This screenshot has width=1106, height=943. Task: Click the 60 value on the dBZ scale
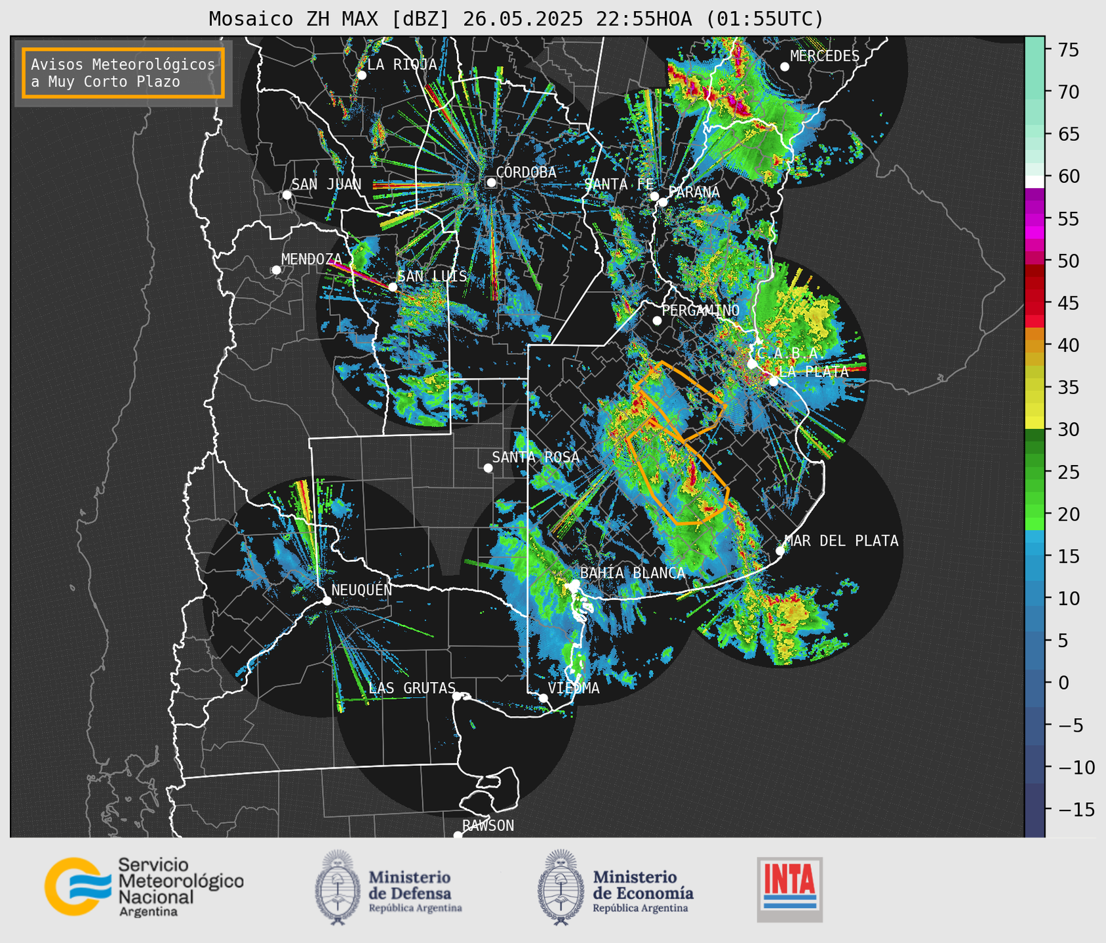[1067, 176]
